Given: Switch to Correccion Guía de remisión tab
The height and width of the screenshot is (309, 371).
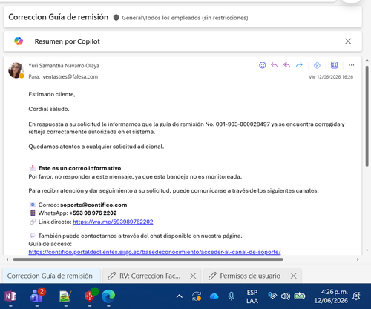Looking at the screenshot, I should [x=51, y=276].
